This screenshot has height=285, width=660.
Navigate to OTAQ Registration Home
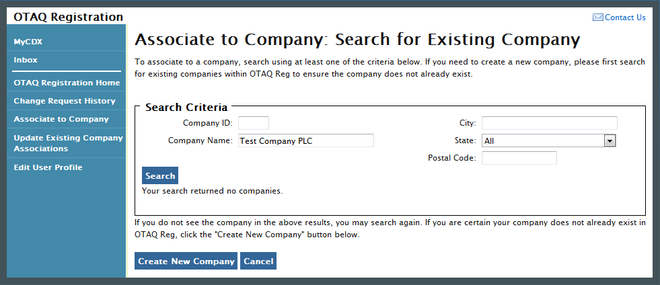pos(67,83)
